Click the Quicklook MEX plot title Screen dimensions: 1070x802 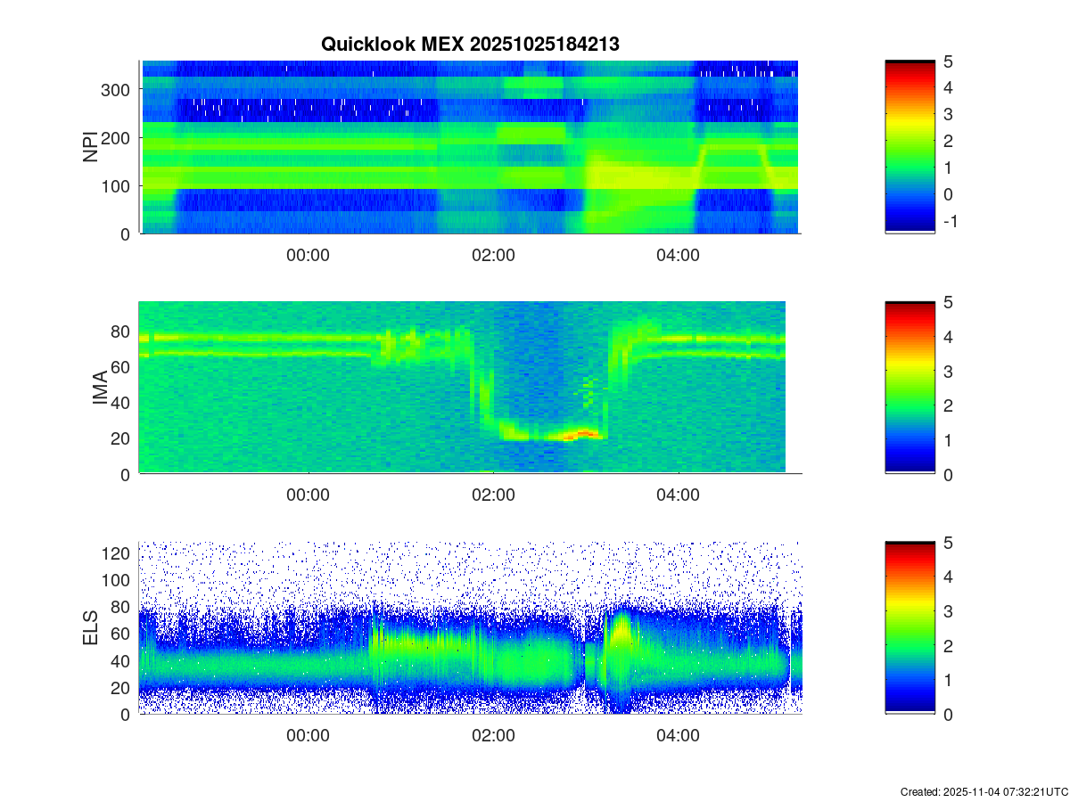click(x=469, y=44)
